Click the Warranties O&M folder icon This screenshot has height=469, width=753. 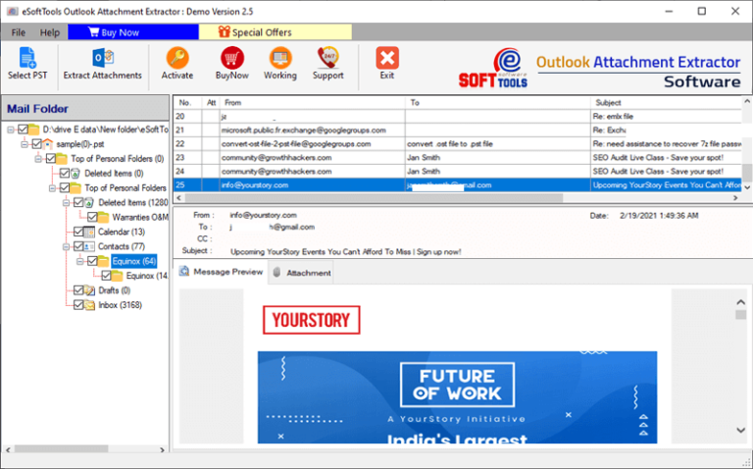[x=103, y=217]
